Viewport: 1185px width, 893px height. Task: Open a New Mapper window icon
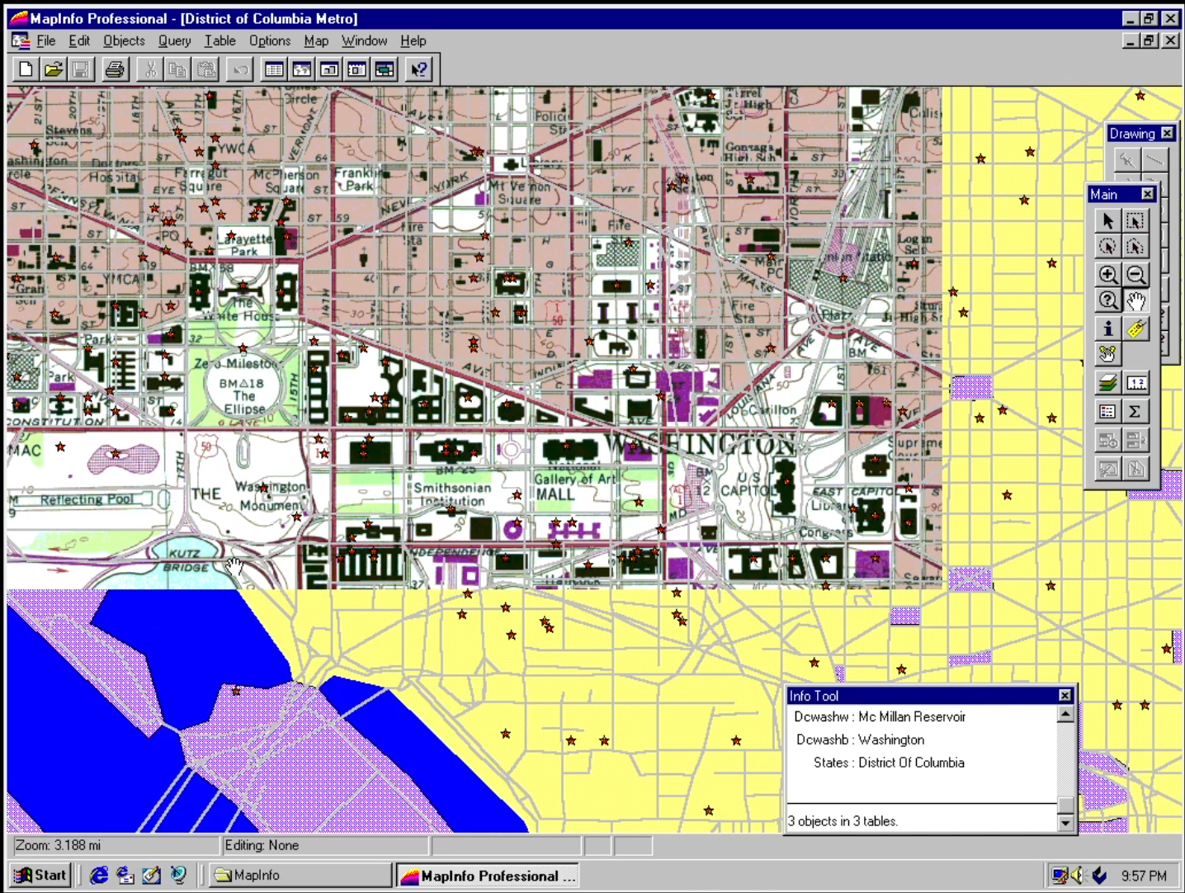point(302,69)
